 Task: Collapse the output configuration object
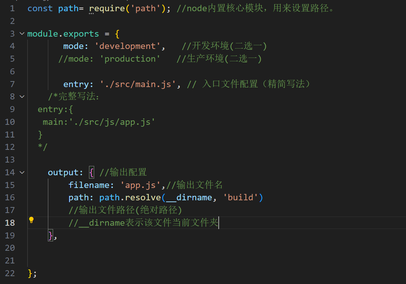click(x=22, y=172)
